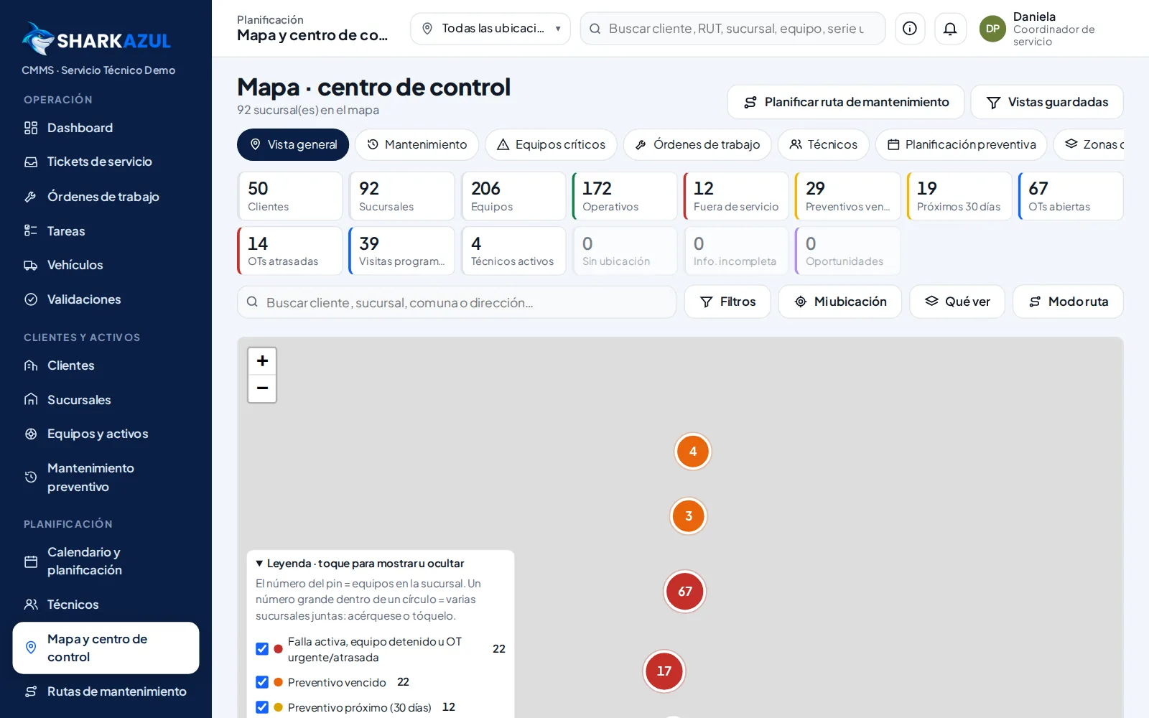Collapse the Leyenda panel
The height and width of the screenshot is (718, 1149).
coord(360,564)
